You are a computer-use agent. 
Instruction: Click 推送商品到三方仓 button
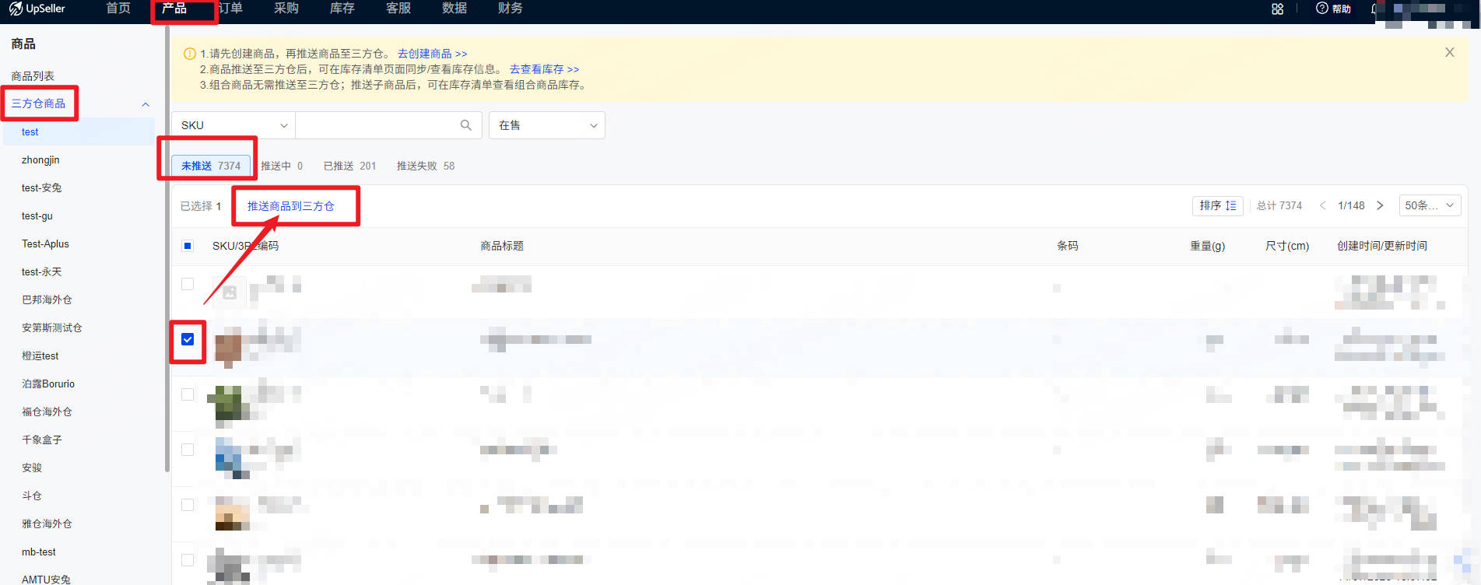(x=291, y=206)
